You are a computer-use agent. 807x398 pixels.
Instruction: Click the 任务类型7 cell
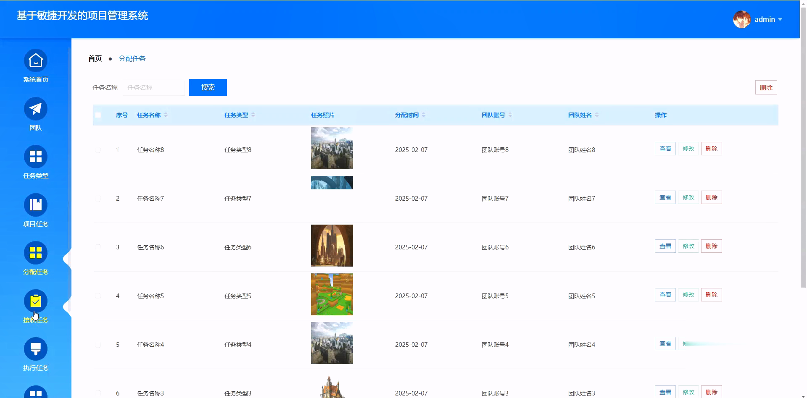(x=238, y=199)
